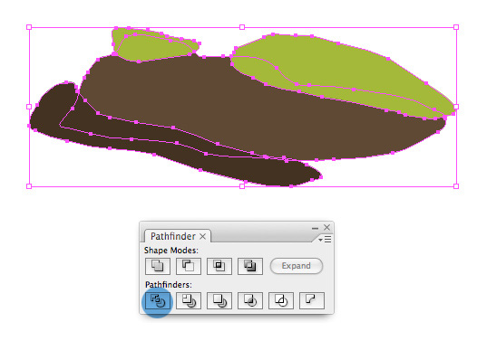Click the middle-left bounding box handle
This screenshot has width=477, height=341.
click(x=29, y=107)
